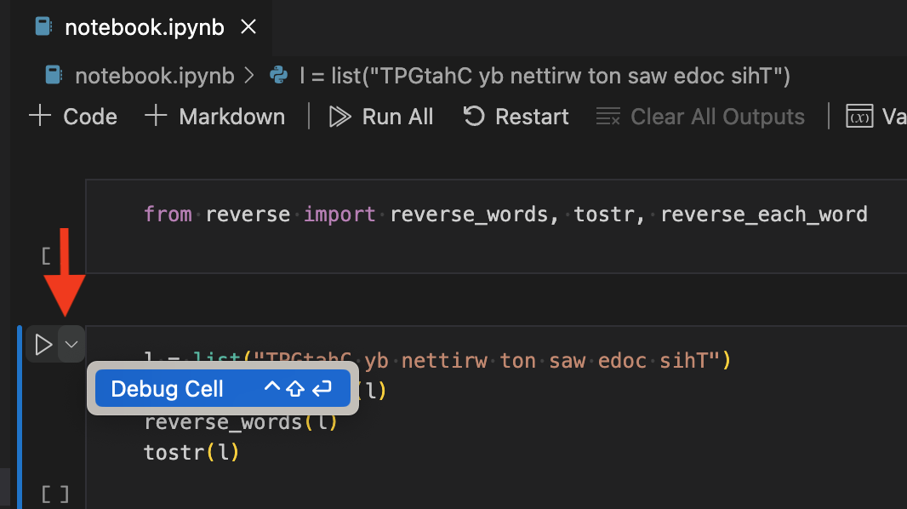Click into the first import code cell
This screenshot has height=509, width=907.
point(496,226)
